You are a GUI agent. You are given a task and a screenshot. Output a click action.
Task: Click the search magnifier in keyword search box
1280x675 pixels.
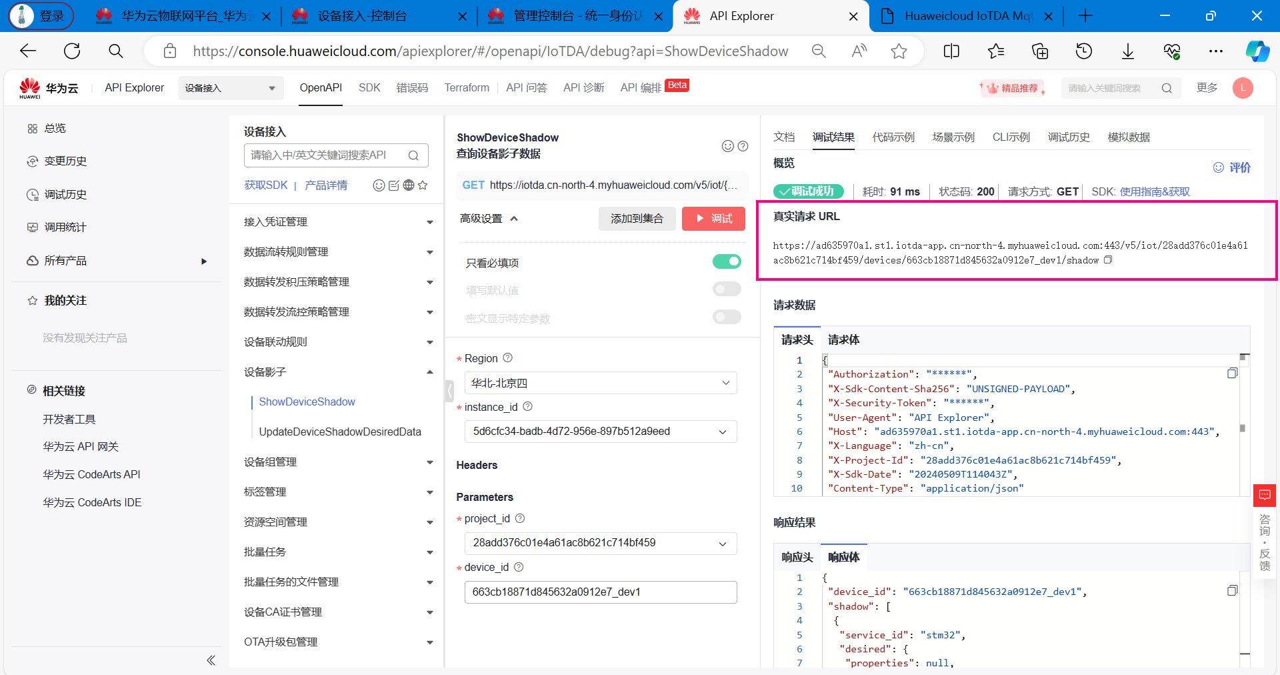[1167, 88]
